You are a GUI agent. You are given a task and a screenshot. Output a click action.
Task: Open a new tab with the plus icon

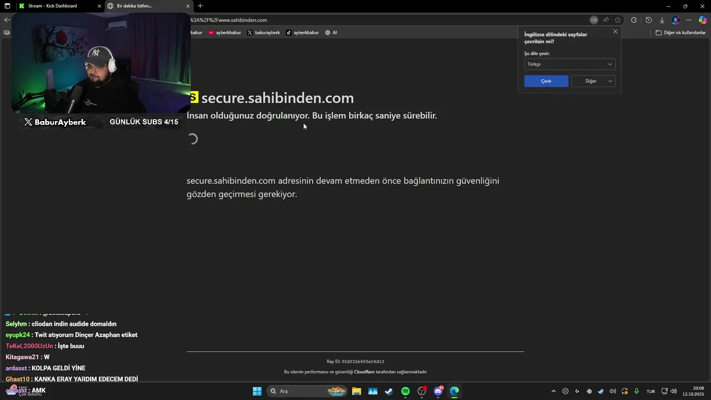click(x=200, y=6)
